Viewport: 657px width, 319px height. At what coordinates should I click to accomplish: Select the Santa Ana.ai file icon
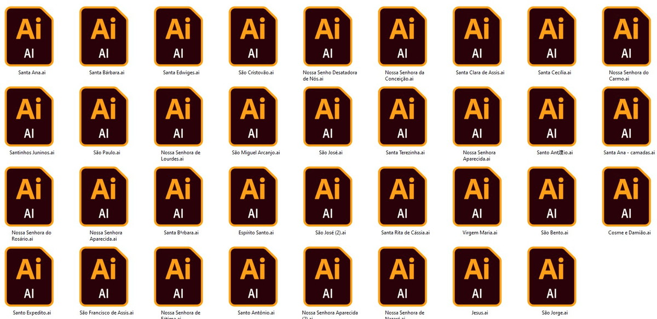click(29, 36)
